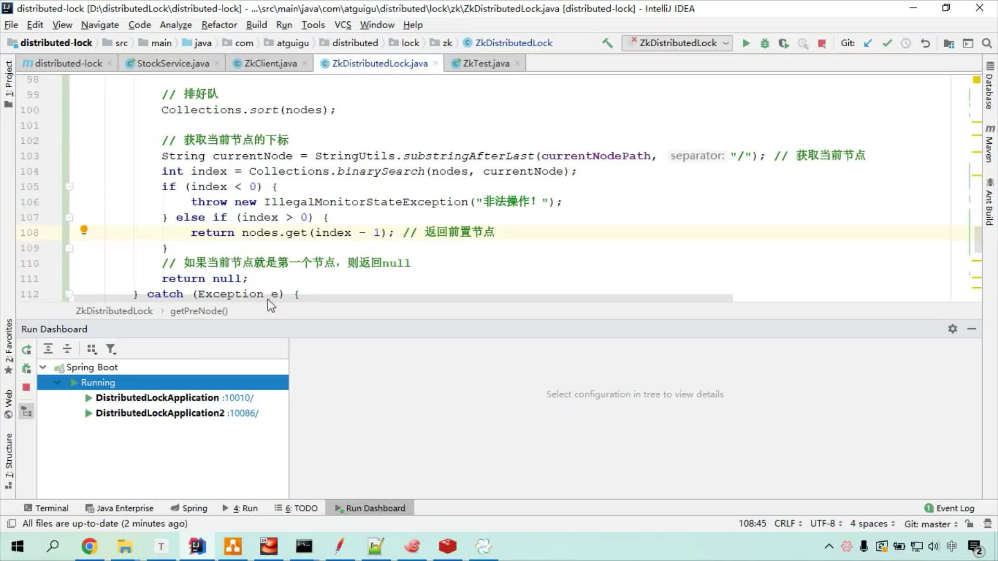Select the ZkDistributedLock.java tab
The height and width of the screenshot is (561, 998).
[x=379, y=62]
